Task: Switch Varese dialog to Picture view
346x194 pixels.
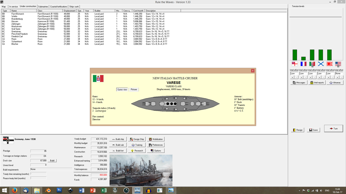Action: (134, 89)
